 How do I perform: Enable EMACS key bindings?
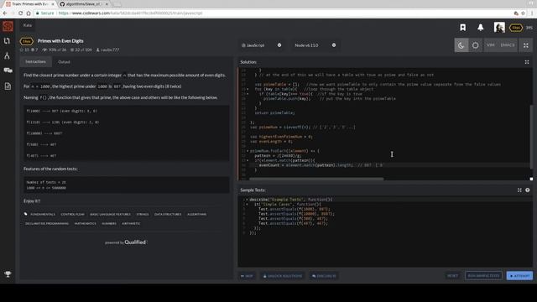pos(507,45)
